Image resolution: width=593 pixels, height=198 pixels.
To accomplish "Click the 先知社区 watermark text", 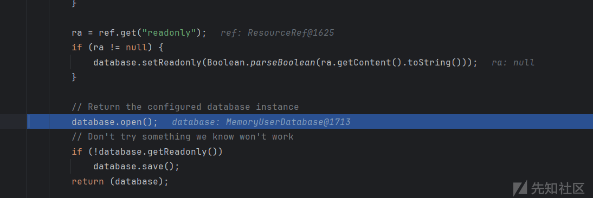I will coord(557,188).
